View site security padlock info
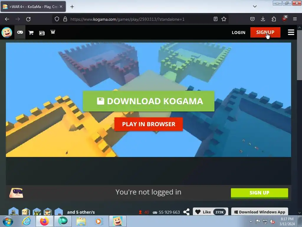 (65, 19)
